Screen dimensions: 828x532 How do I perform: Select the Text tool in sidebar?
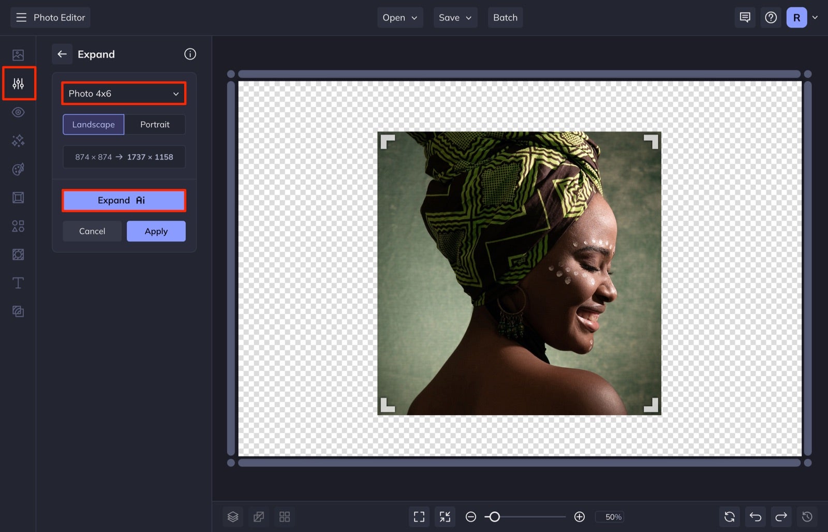tap(18, 283)
